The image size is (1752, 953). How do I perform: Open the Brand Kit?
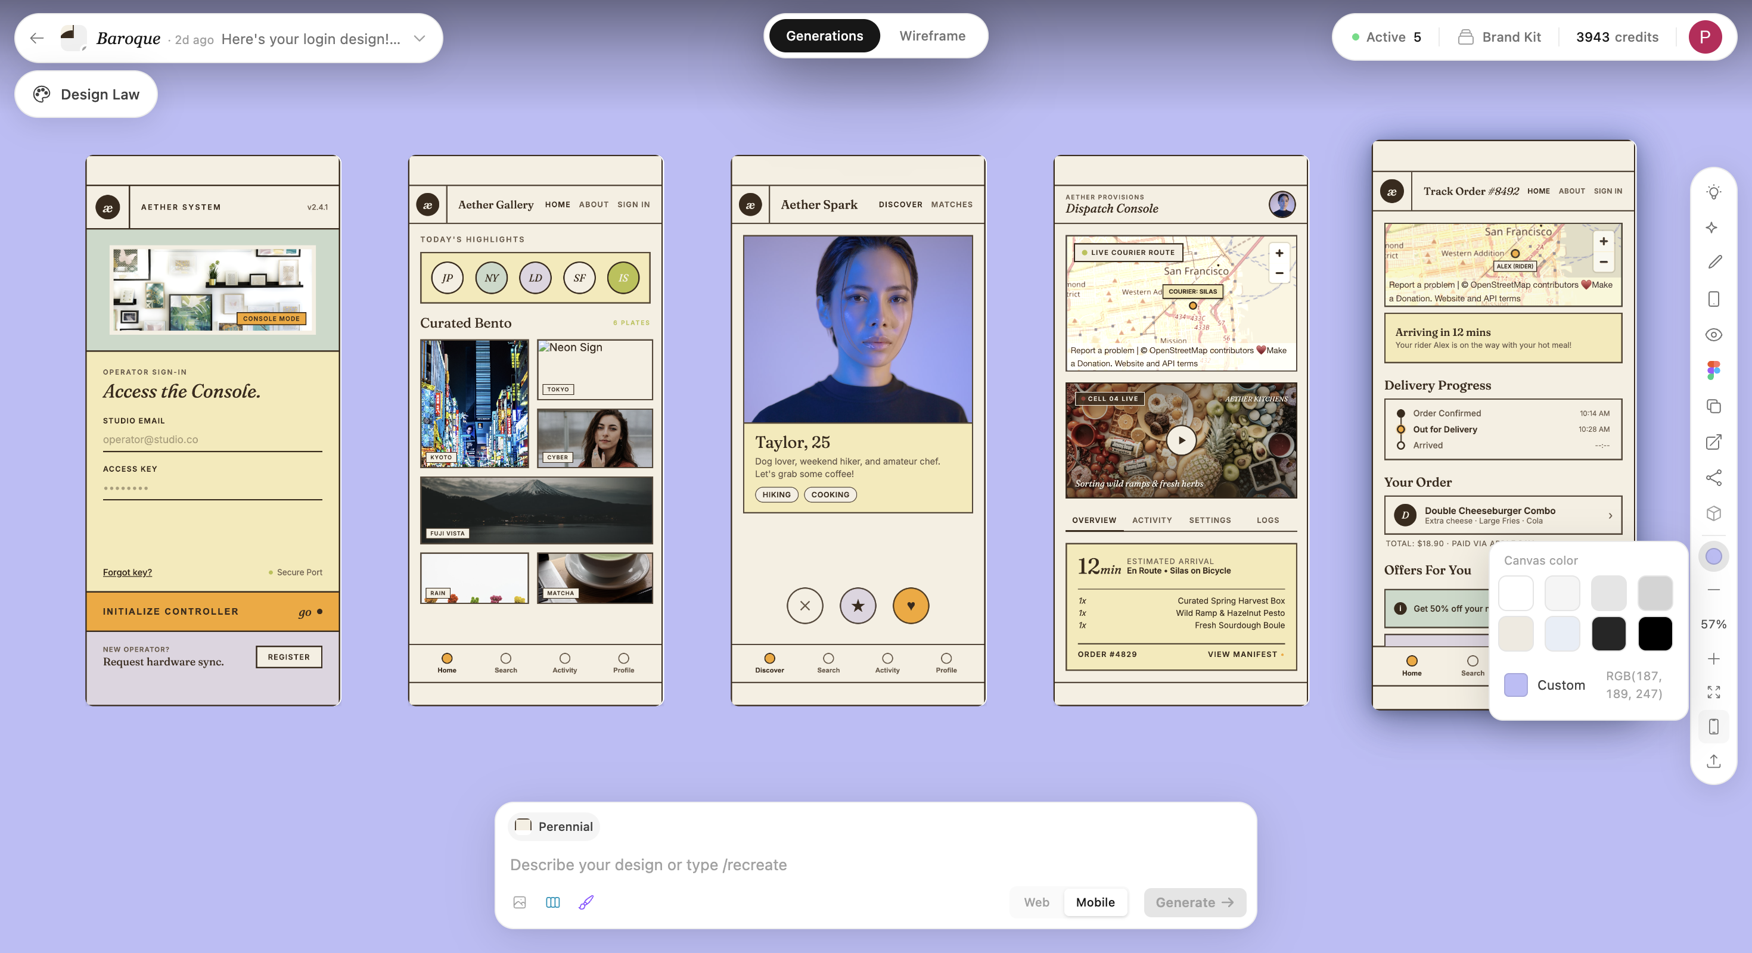click(1500, 38)
